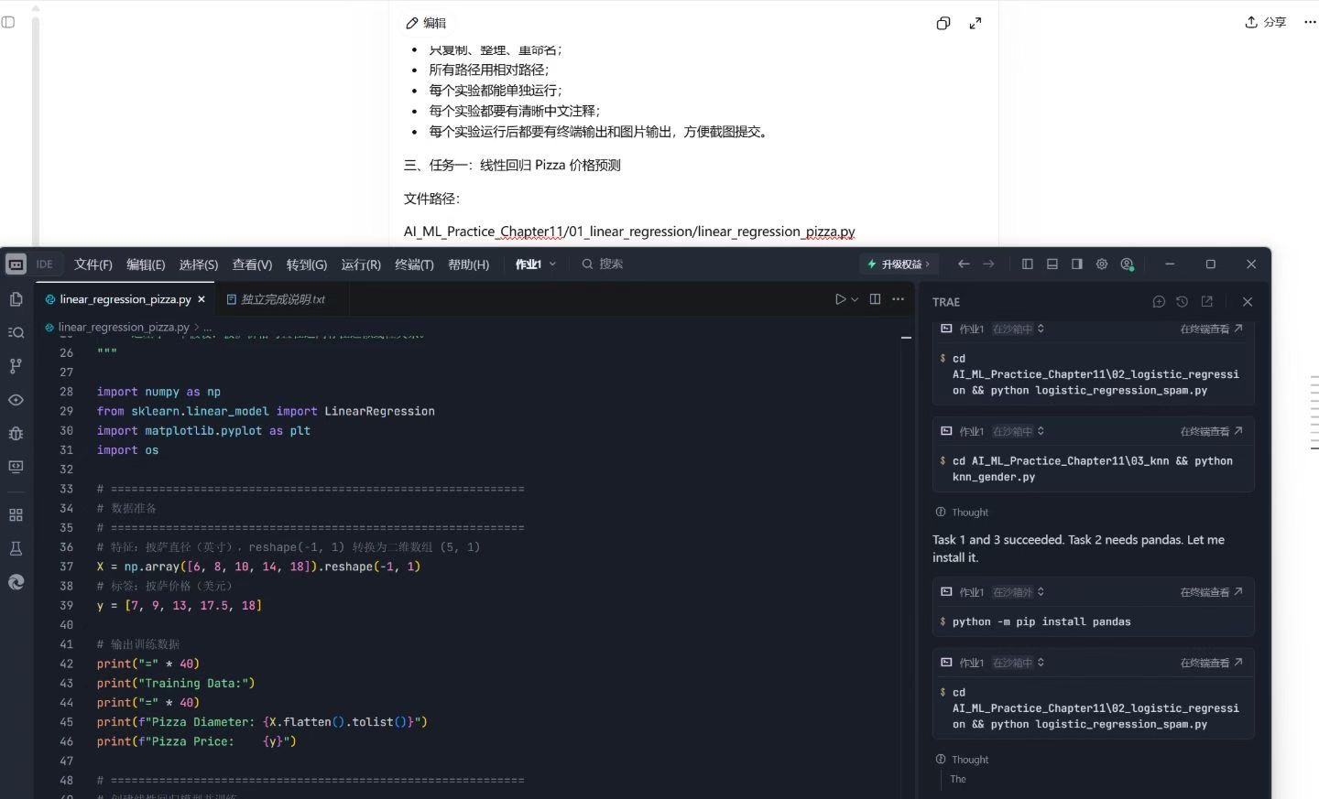Screen dimensions: 1319x799
Task: Click 在终端查看 on the knn_gender.py card
Action: coord(1211,431)
